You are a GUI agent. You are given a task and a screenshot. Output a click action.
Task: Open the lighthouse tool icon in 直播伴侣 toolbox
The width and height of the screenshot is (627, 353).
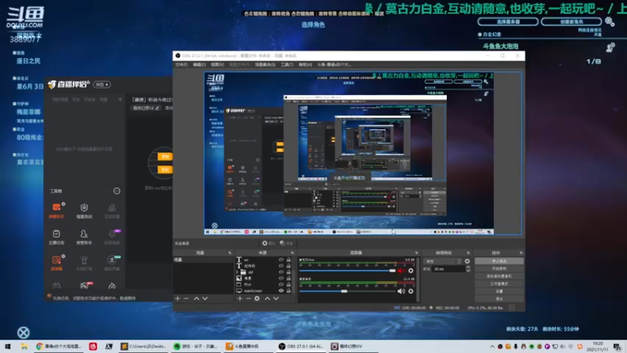(84, 263)
